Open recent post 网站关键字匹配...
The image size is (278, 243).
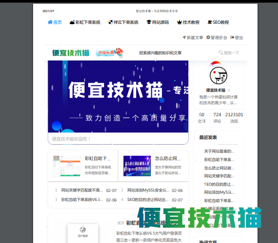coord(219,176)
